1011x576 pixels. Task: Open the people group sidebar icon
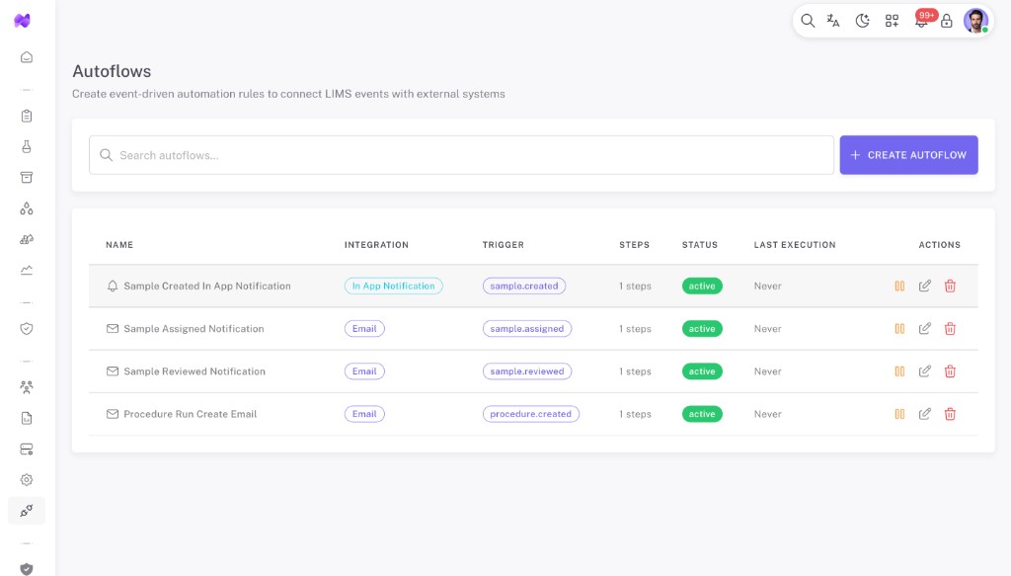tap(27, 387)
